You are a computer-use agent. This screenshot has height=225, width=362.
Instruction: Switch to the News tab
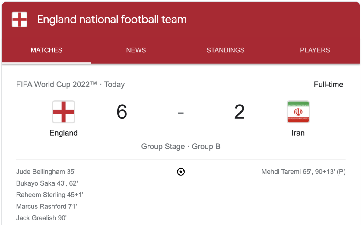136,50
